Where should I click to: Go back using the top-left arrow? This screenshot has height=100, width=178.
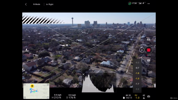[x=26, y=4]
